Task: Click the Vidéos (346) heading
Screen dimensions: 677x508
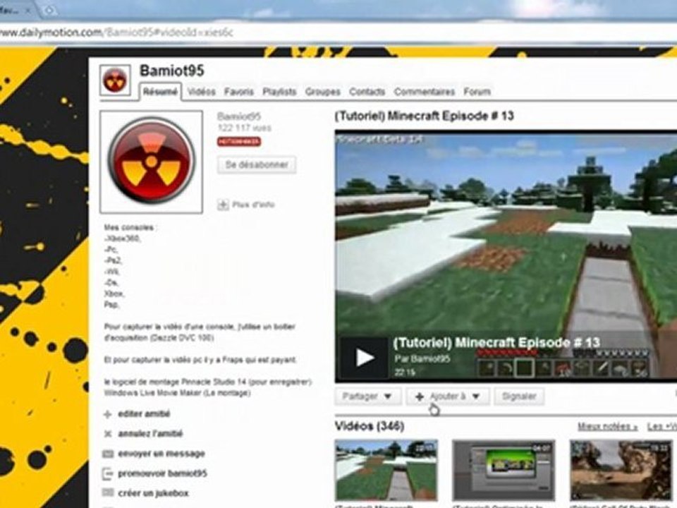Action: 370,426
